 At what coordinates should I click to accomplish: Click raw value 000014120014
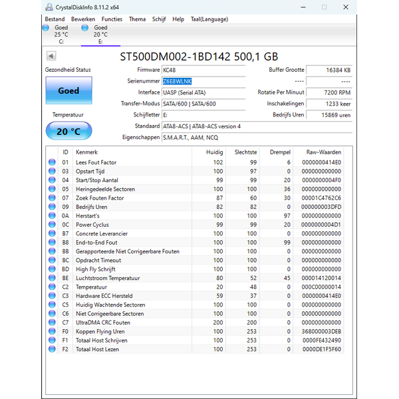pyautogui.click(x=321, y=278)
